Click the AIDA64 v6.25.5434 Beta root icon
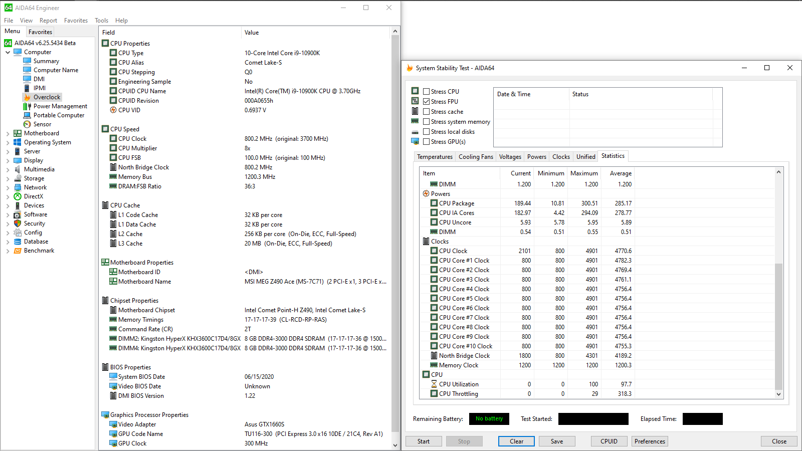The width and height of the screenshot is (802, 451). 8,43
